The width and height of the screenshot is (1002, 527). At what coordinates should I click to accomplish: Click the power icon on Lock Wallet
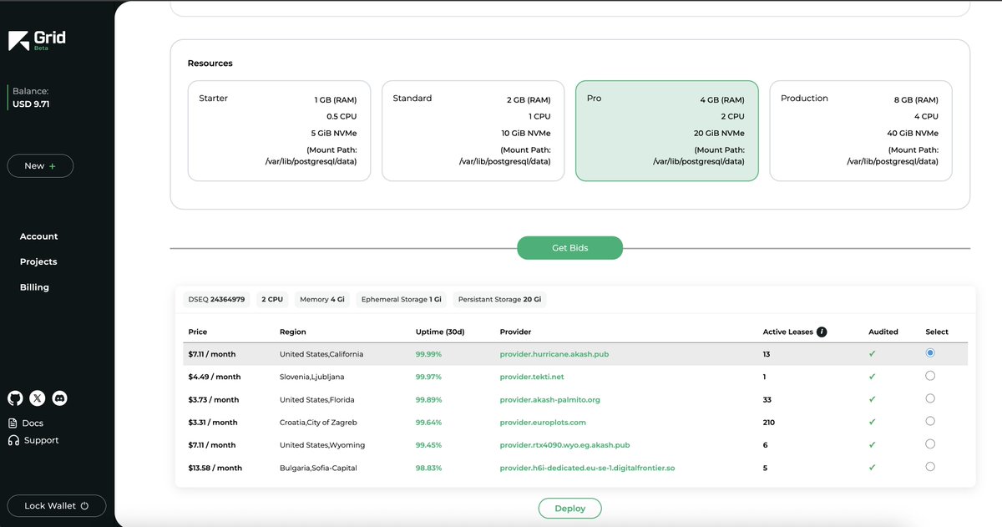coord(84,505)
